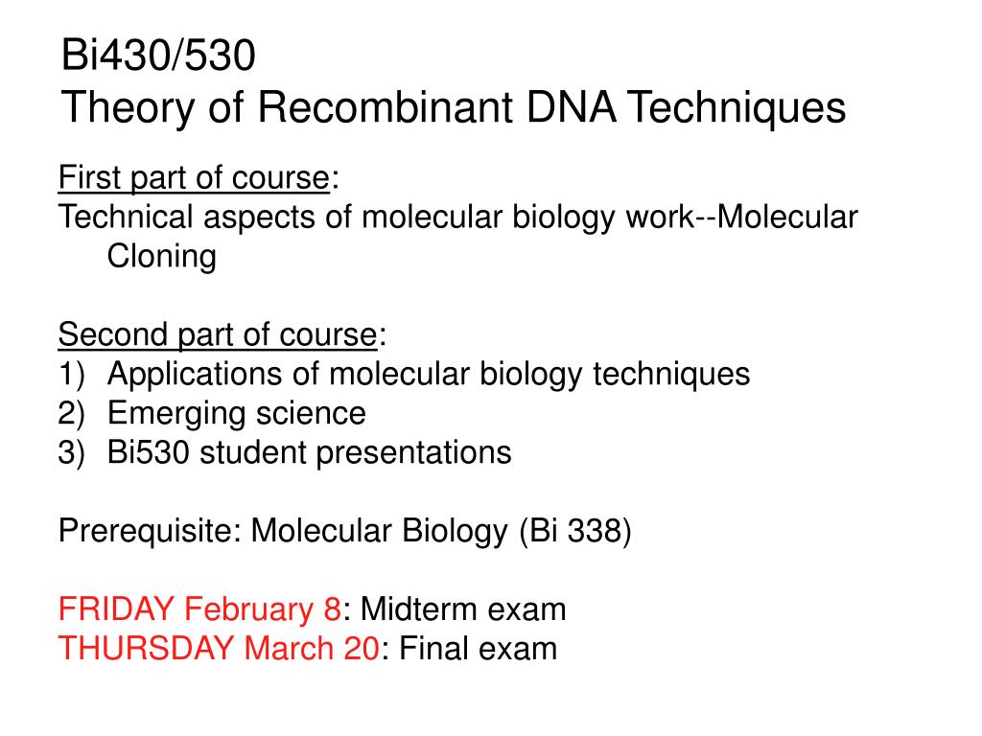This screenshot has width=982, height=736.
Task: Select the word Cloning
Action: pos(161,257)
